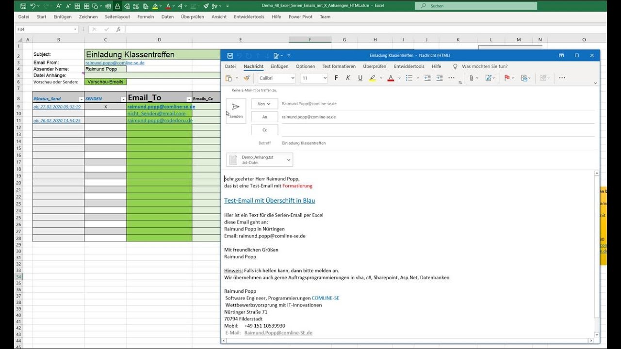
Task: Click the attach file paperclip icon
Action: point(471,78)
